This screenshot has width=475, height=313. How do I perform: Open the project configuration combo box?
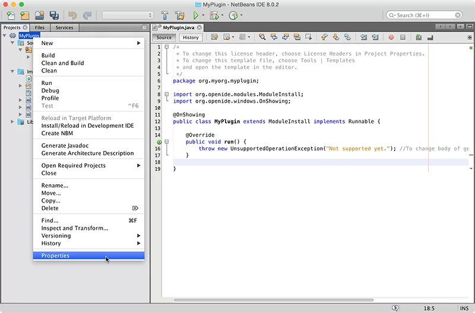(x=128, y=15)
